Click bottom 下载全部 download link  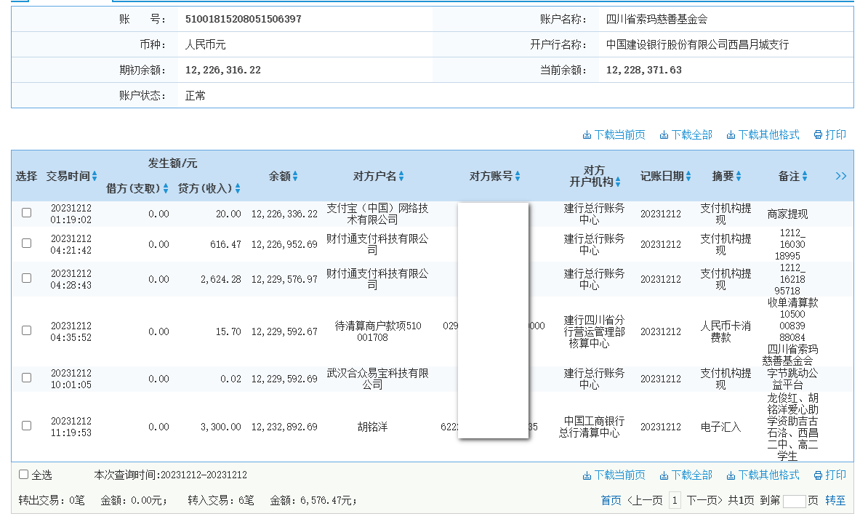pyautogui.click(x=686, y=475)
